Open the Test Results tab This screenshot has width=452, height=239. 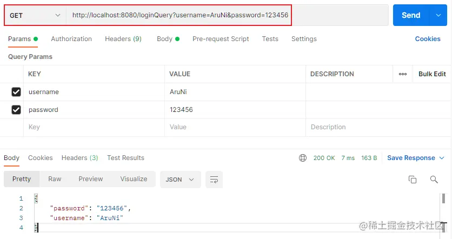(x=125, y=158)
